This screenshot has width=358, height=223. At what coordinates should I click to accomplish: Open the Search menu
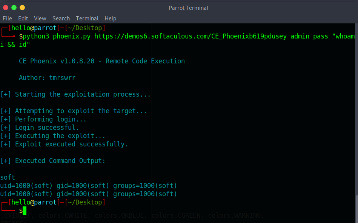tap(61, 18)
